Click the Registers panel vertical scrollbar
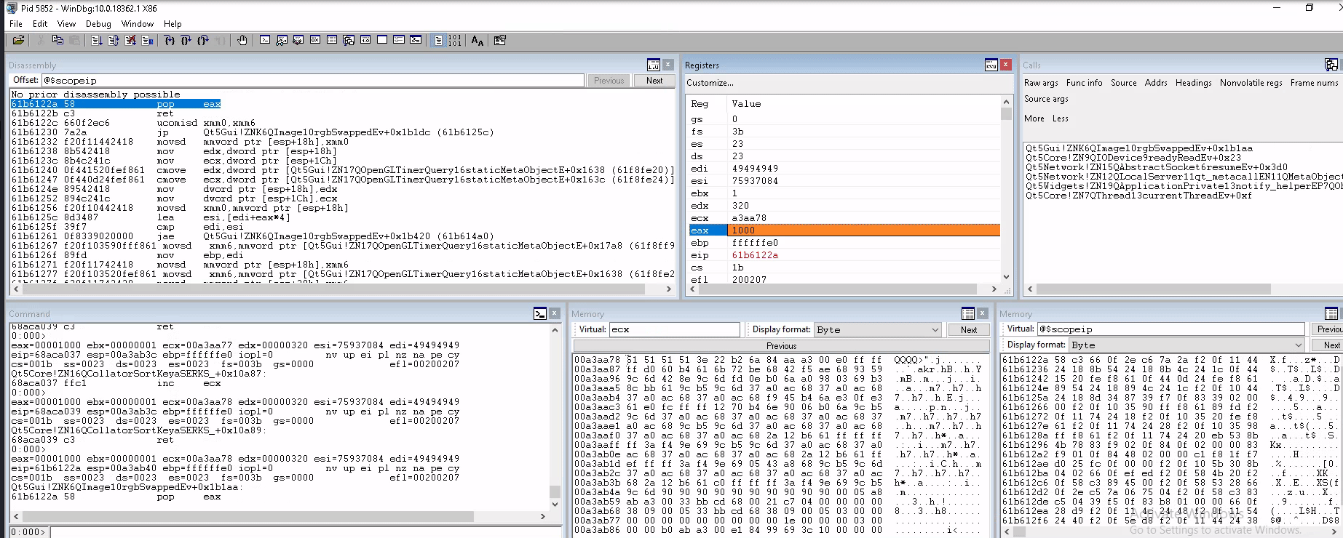The image size is (1343, 538). tap(1006, 189)
